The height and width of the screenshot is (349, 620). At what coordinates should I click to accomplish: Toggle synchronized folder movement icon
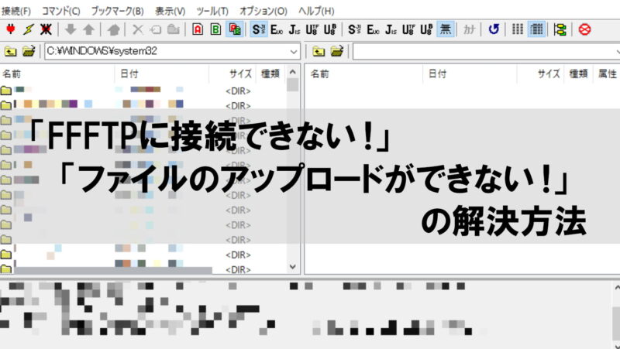[x=560, y=29]
